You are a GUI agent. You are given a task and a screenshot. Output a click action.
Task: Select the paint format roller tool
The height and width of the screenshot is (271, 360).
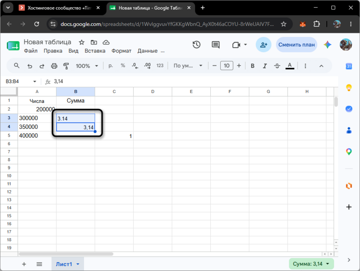tap(66, 66)
